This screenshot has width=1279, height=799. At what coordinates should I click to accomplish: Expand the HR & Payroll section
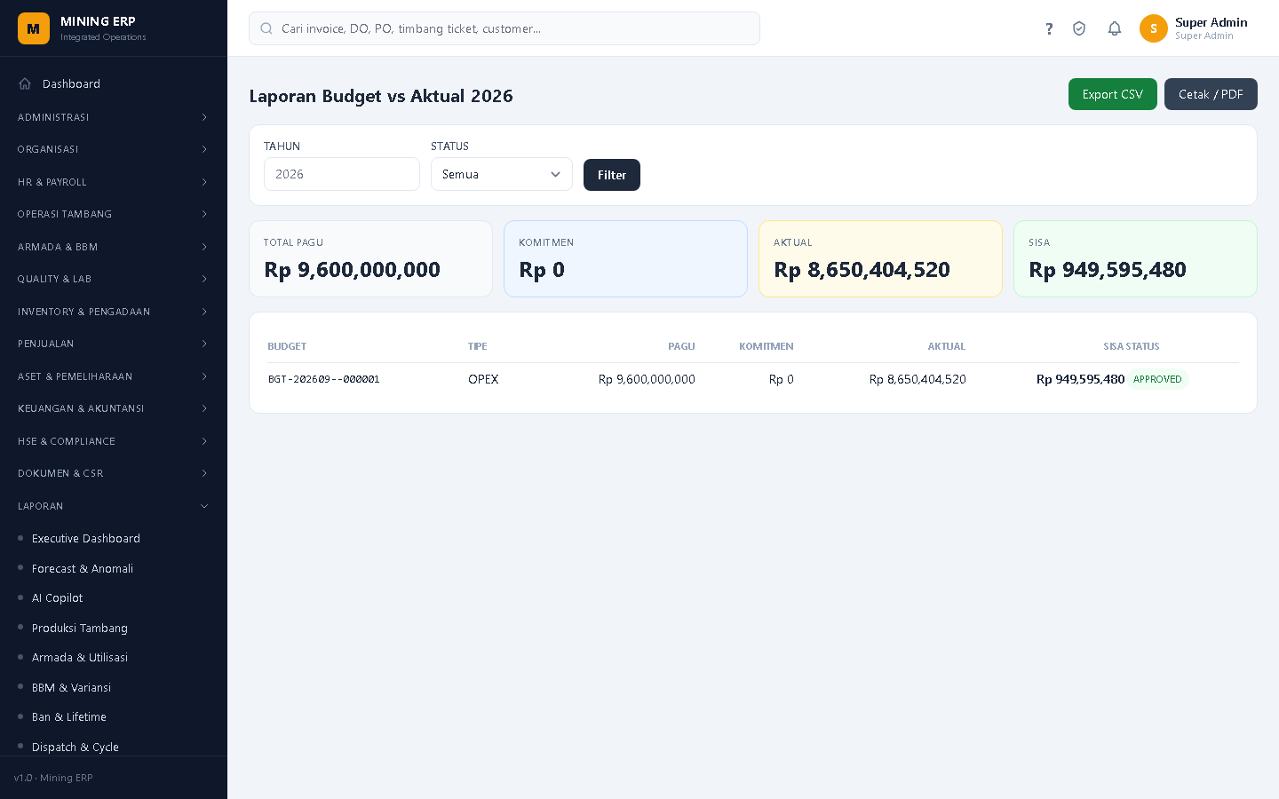(x=114, y=182)
